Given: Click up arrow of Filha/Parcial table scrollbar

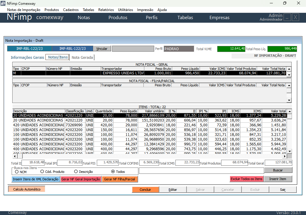Looking at the screenshot, I should pos(289,85).
